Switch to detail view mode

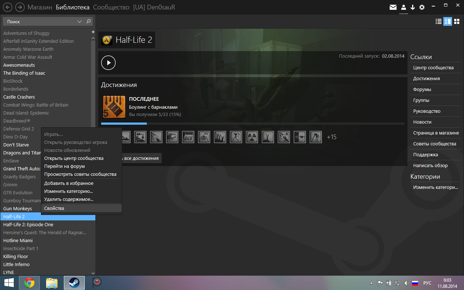(448, 21)
